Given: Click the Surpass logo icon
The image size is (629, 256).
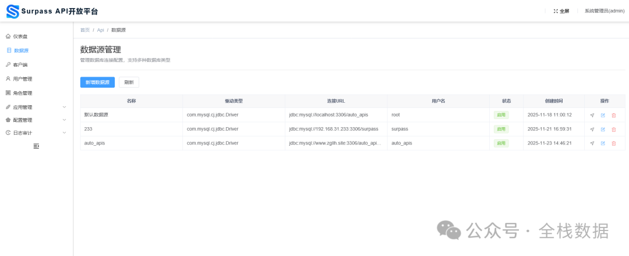Looking at the screenshot, I should 12,11.
